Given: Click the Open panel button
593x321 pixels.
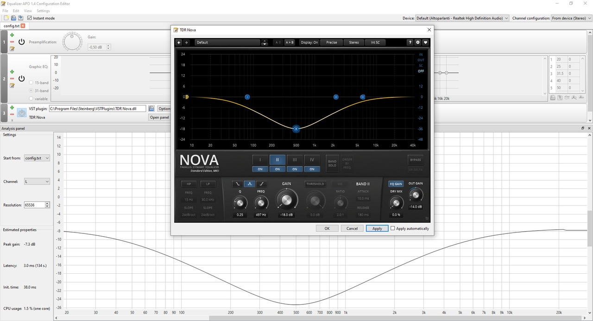Looking at the screenshot, I should 159,117.
